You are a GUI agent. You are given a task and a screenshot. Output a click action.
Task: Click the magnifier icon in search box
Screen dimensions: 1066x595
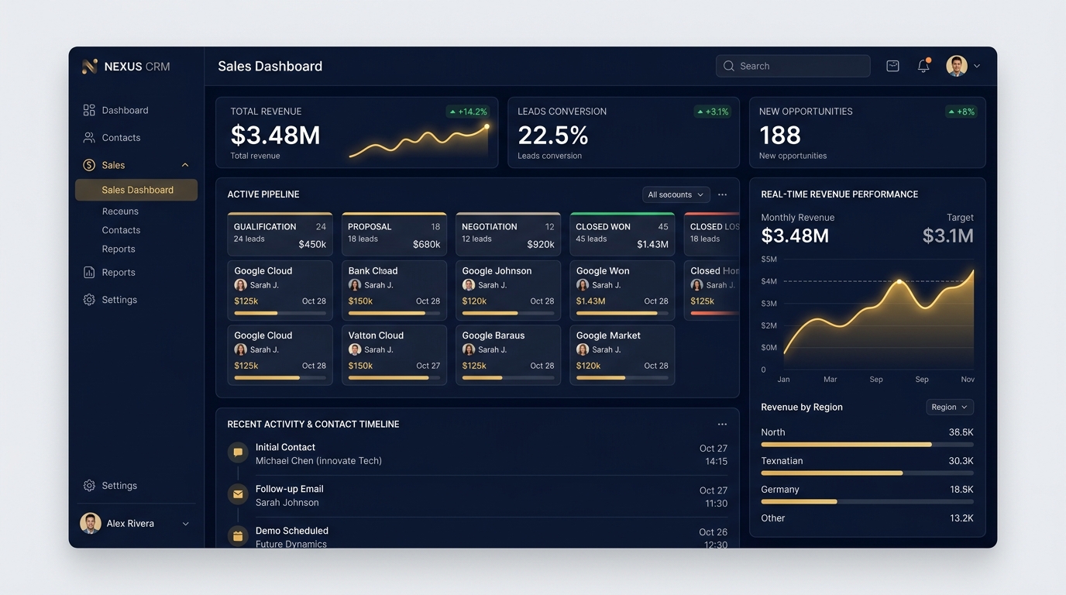coord(728,66)
